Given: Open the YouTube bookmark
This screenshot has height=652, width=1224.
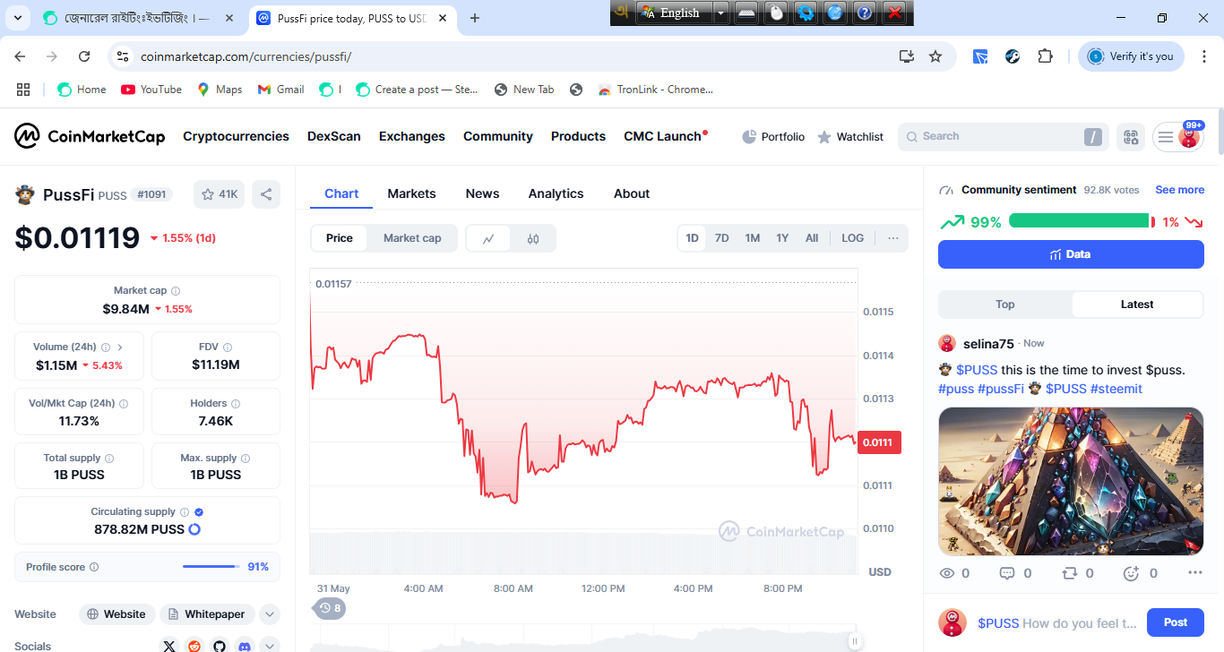Looking at the screenshot, I should click(151, 90).
